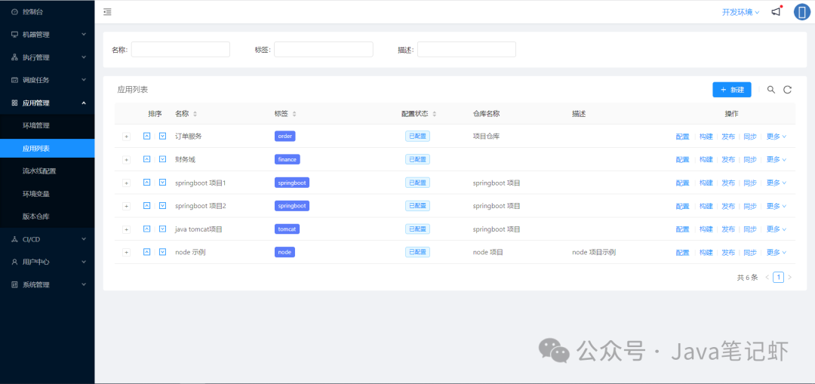
Task: Move java tomcat项目 down in order
Action: 162,229
